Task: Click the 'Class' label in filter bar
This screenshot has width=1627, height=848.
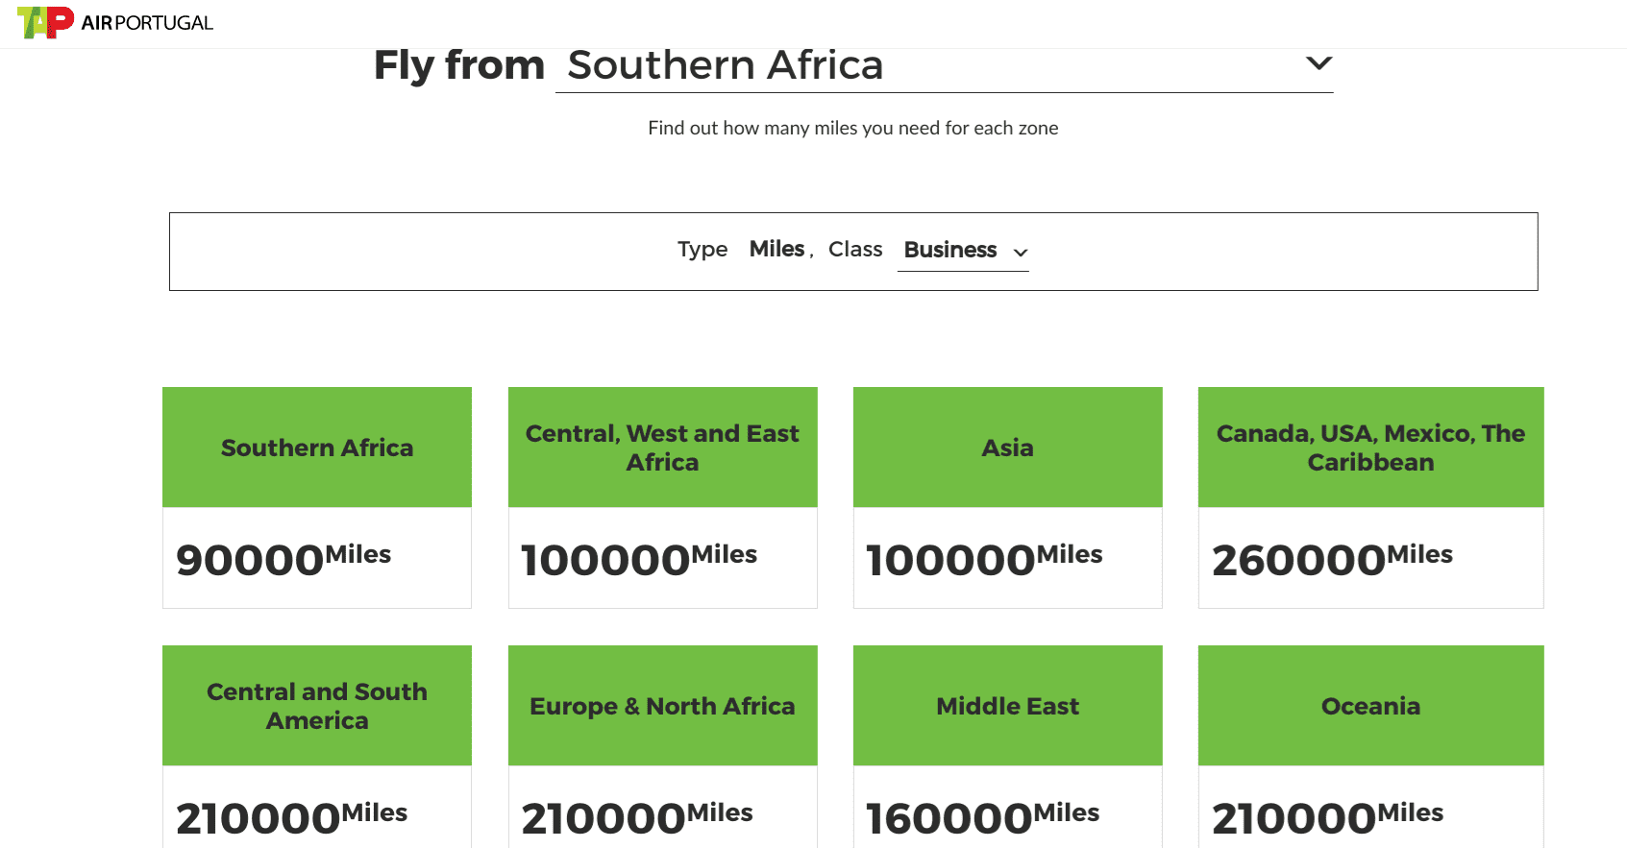Action: tap(855, 249)
